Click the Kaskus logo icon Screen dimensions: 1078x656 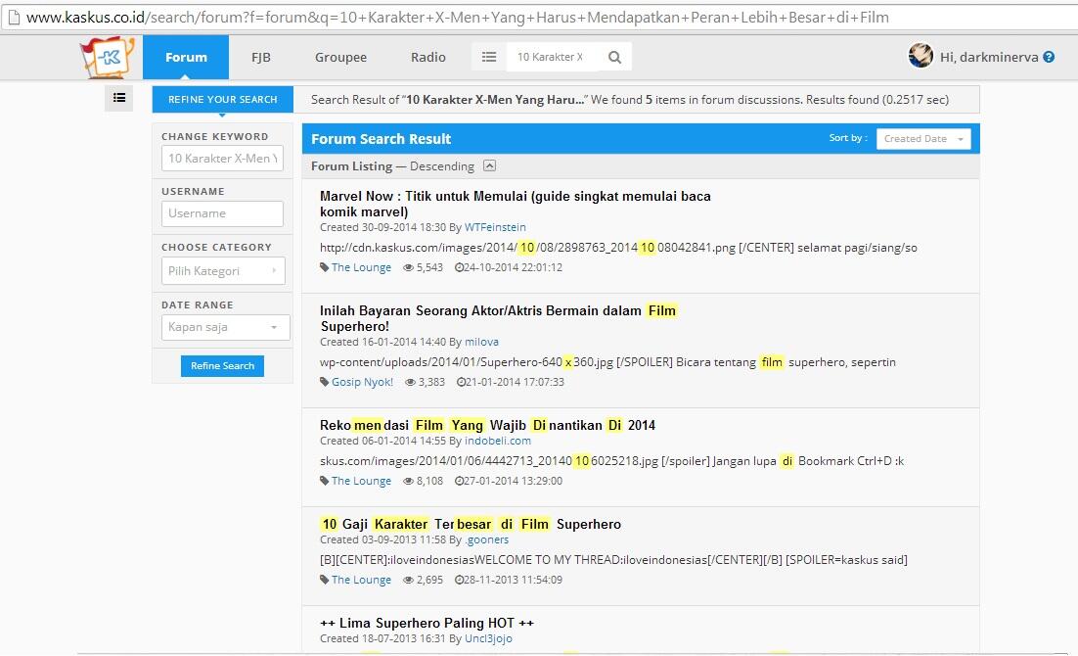coord(108,57)
